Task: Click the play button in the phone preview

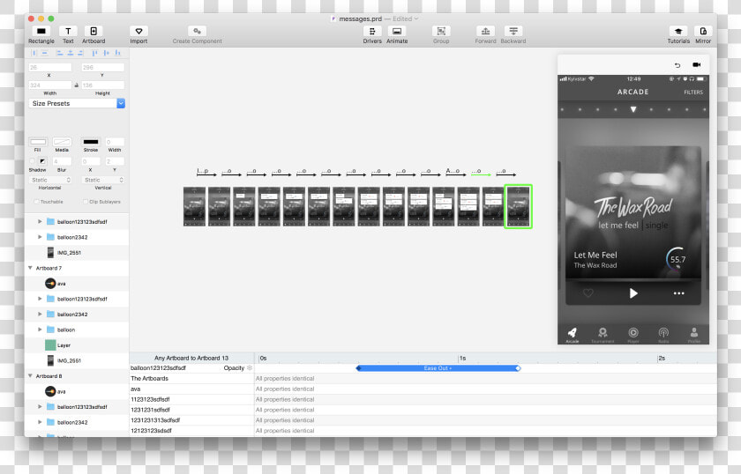Action: tap(633, 293)
